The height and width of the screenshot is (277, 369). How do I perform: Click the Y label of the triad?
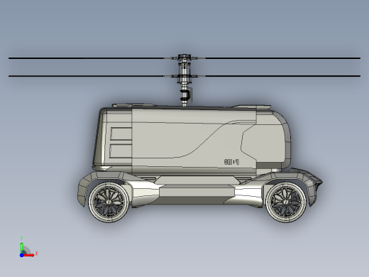point(21,239)
